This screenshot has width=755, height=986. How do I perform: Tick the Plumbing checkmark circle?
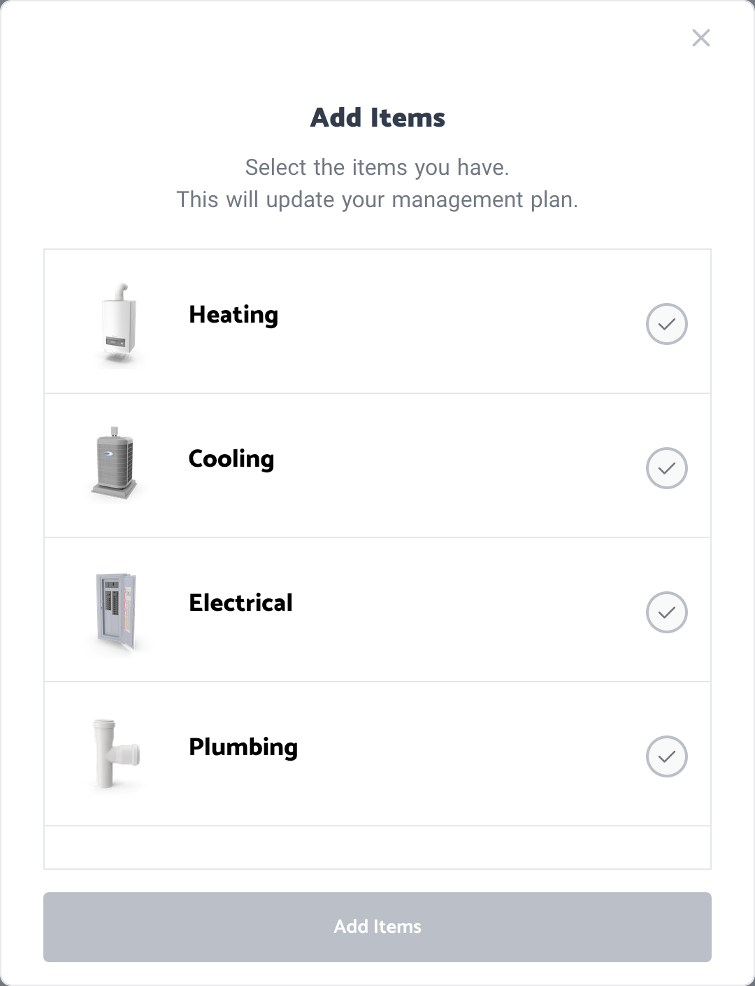pos(667,756)
